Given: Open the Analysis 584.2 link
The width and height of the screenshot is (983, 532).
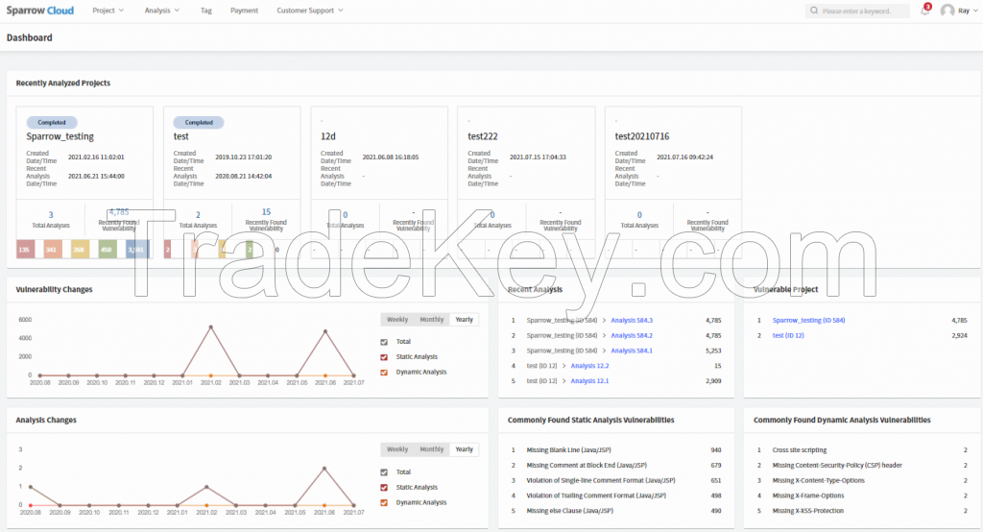Looking at the screenshot, I should (632, 336).
